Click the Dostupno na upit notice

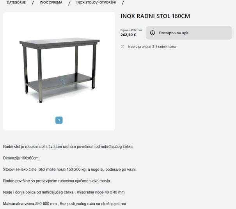click(x=189, y=33)
